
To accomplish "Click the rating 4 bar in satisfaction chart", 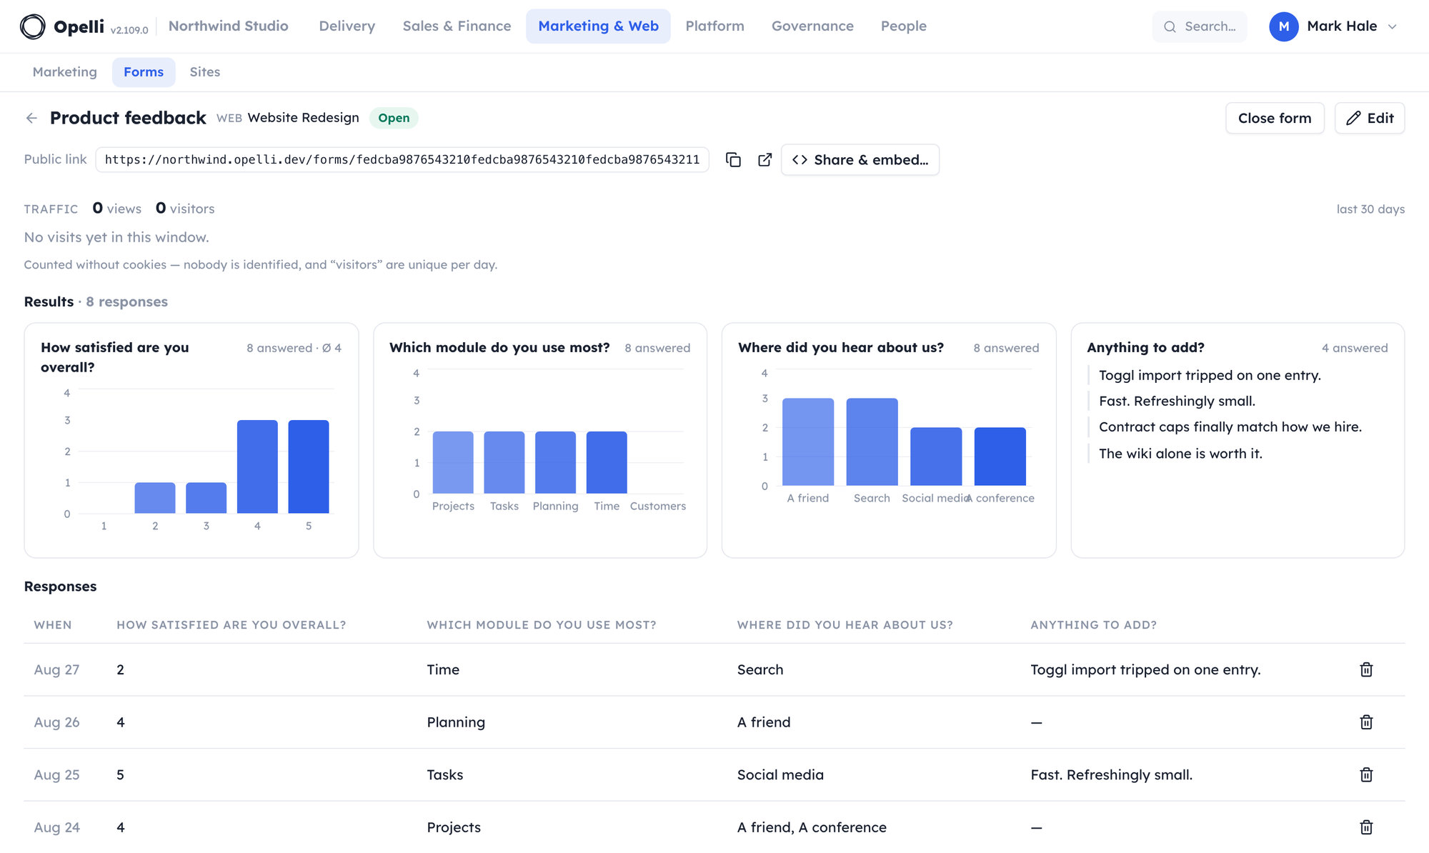I will 257,467.
